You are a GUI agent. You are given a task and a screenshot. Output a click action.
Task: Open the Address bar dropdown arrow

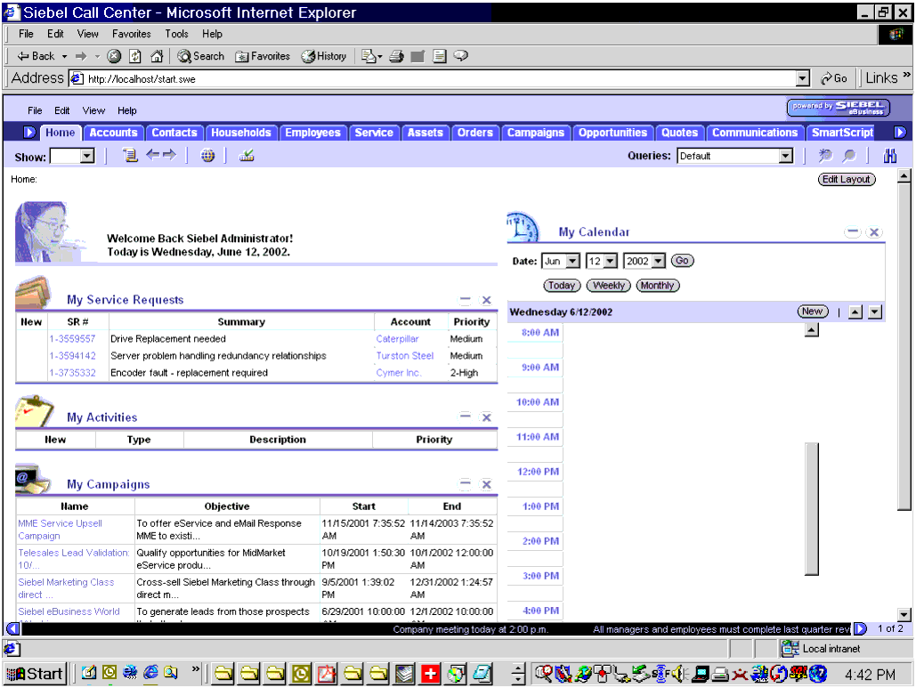(x=803, y=78)
